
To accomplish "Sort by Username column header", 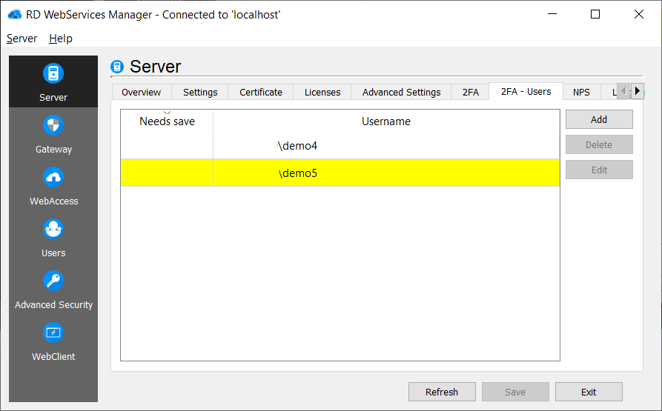I will coord(386,121).
